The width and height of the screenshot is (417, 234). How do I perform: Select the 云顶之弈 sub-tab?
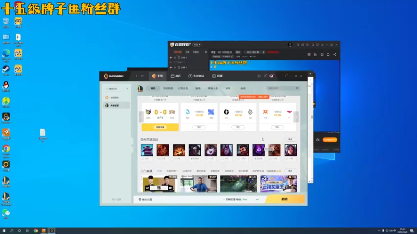(x=183, y=88)
